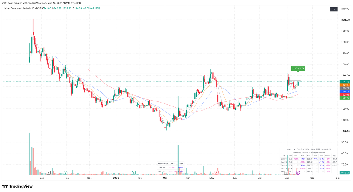
Task: Click the Dec-25 row label in fundamentals table
Action: coord(284,165)
